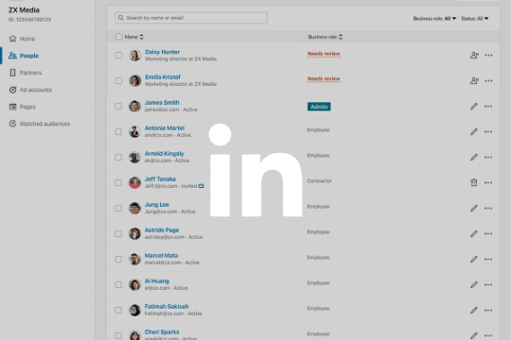Open more options for Fatimah Sakisah
Image resolution: width=511 pixels, height=340 pixels.
(x=488, y=310)
